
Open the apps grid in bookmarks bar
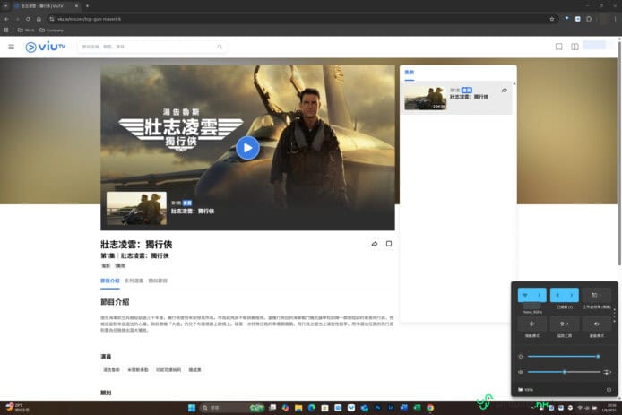5,30
